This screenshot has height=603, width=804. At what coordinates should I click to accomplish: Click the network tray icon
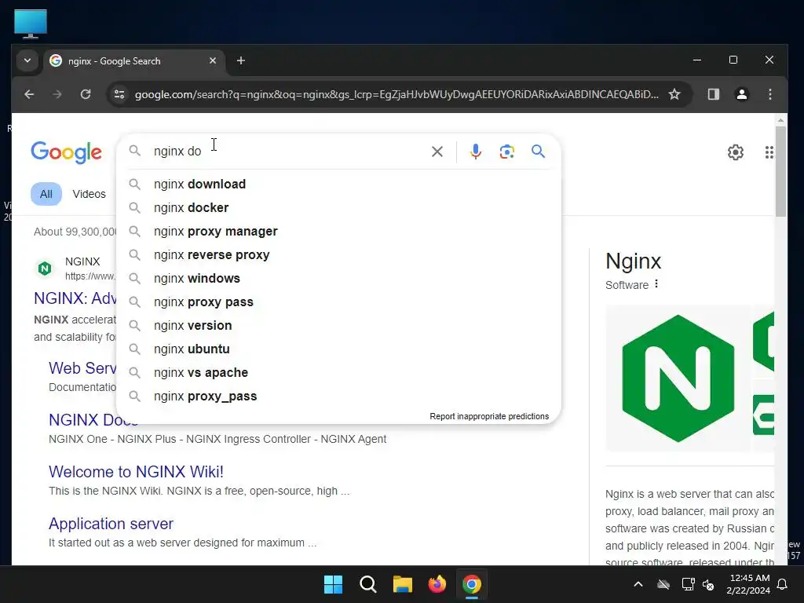coord(688,584)
